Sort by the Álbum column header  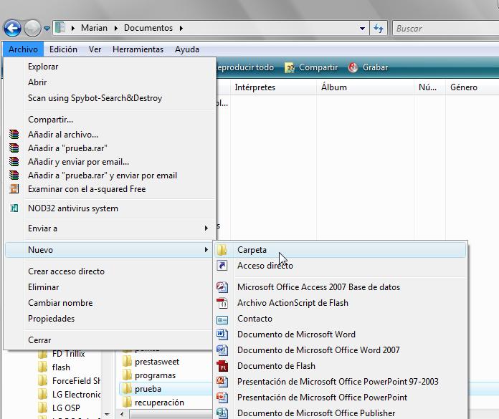click(x=366, y=87)
